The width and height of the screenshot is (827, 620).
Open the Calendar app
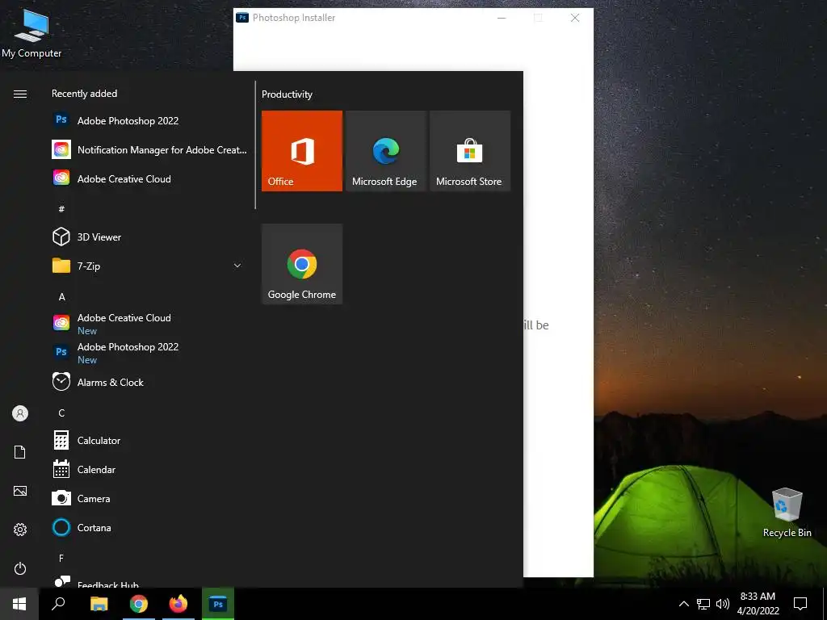(x=150, y=469)
